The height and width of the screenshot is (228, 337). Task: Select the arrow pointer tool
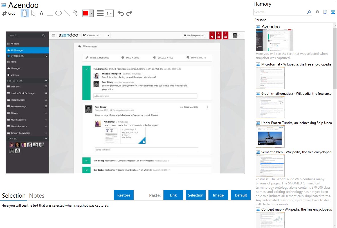pyautogui.click(x=33, y=13)
